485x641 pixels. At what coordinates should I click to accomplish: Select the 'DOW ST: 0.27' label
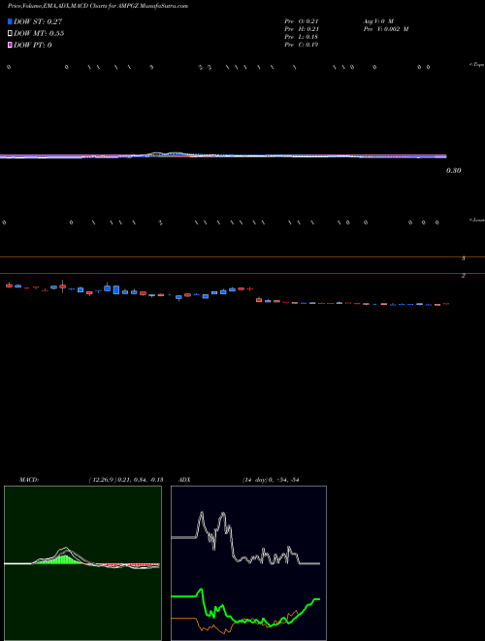38,21
